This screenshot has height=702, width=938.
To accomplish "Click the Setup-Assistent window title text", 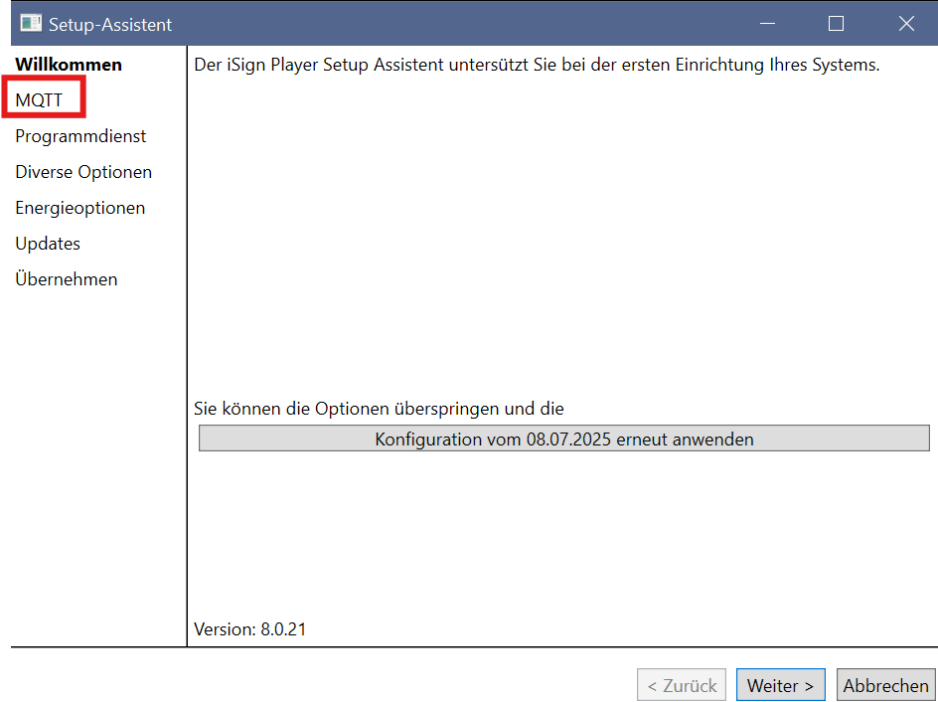I will click(110, 25).
